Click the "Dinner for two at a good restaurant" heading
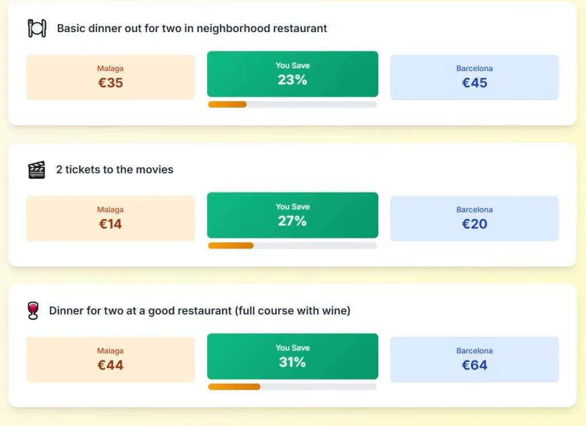Screen dimensions: 586x426 point(200,310)
